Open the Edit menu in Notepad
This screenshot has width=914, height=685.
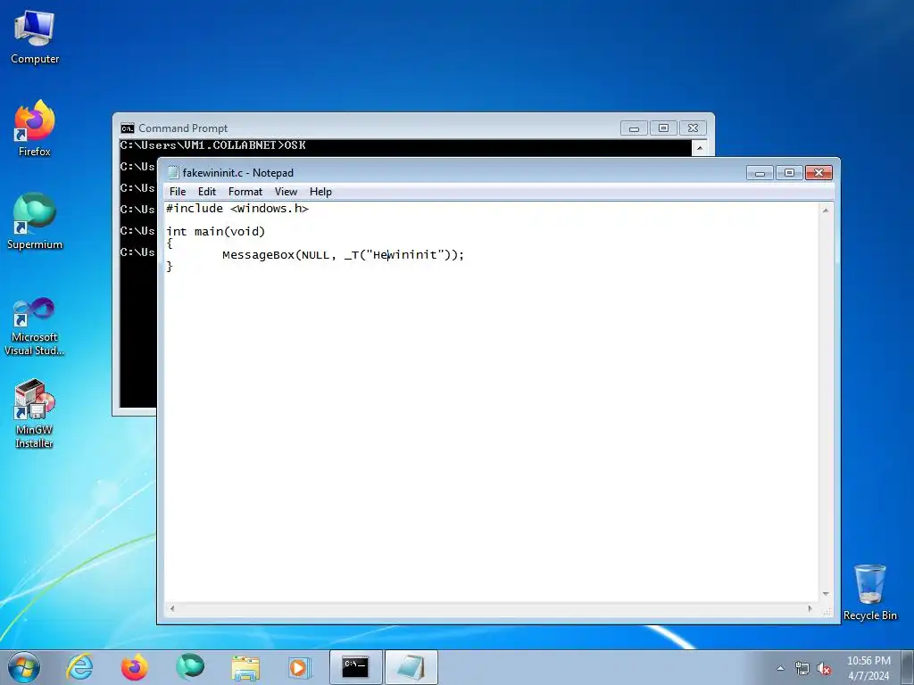(206, 192)
